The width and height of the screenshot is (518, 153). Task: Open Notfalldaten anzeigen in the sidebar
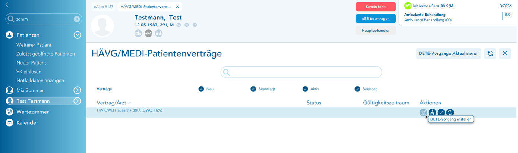[x=40, y=81]
